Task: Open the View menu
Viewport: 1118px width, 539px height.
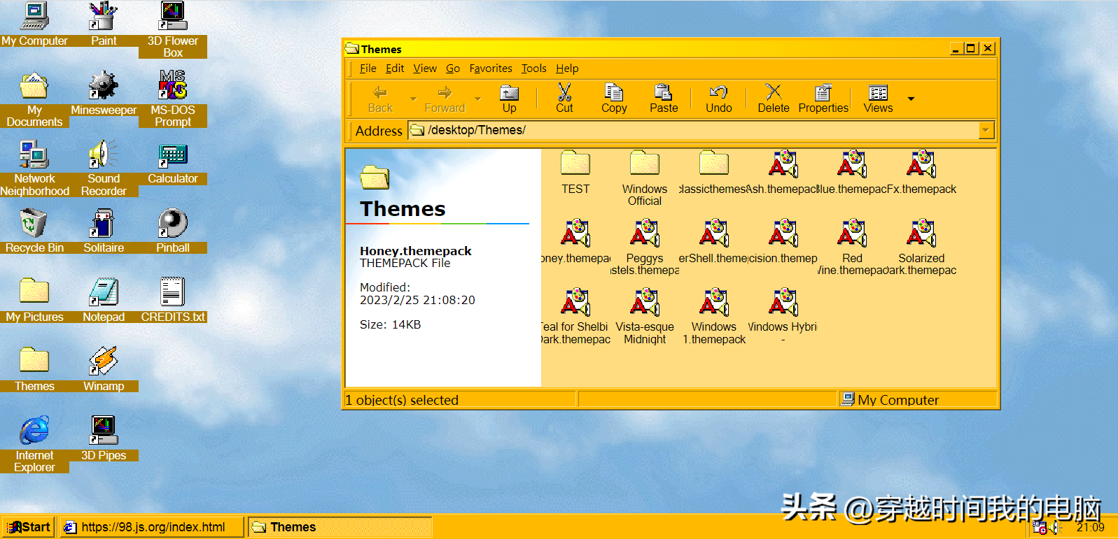Action: coord(425,69)
